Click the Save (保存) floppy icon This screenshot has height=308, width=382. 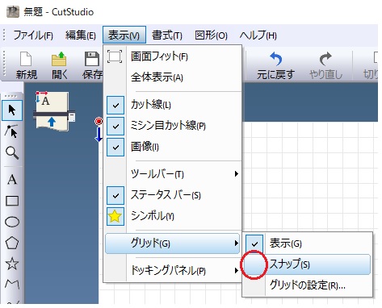coord(92,59)
